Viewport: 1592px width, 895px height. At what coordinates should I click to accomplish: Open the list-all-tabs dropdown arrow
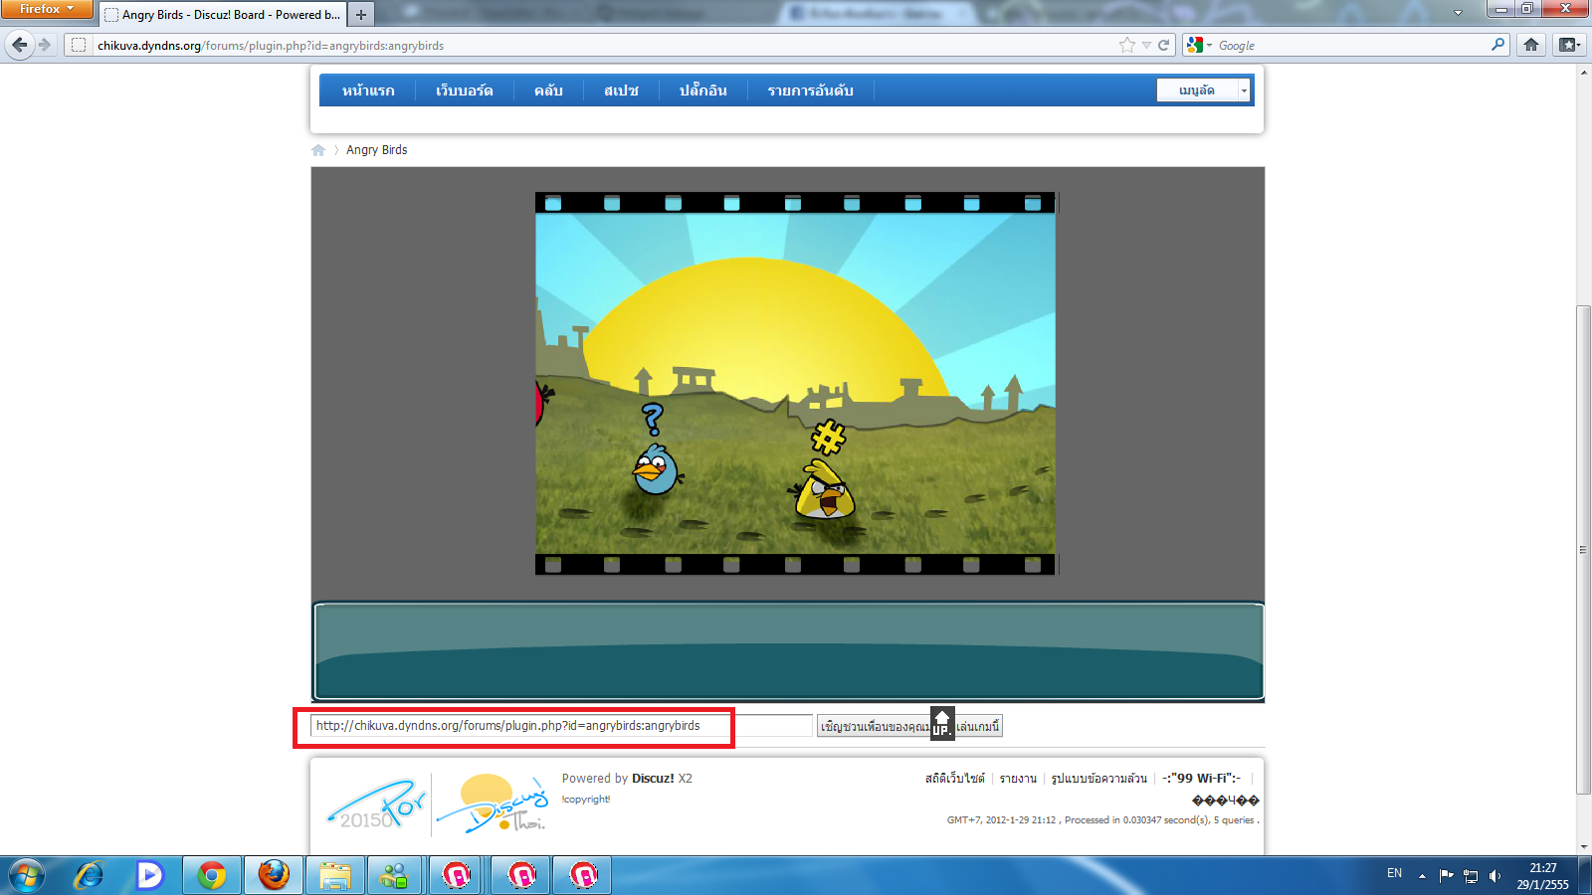(1458, 13)
